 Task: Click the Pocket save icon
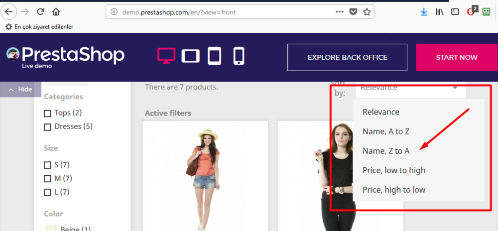353,11
